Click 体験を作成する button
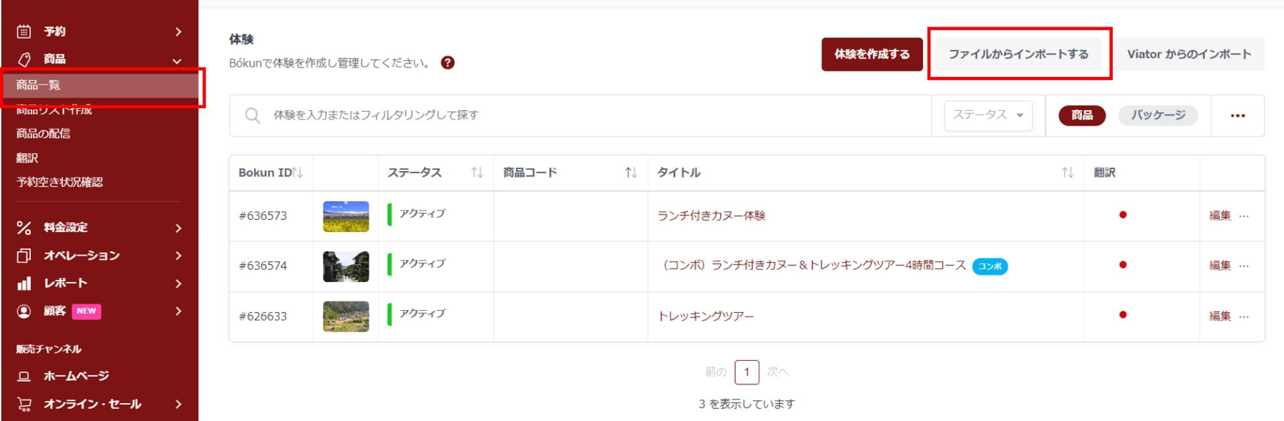The width and height of the screenshot is (1284, 421). (x=871, y=54)
